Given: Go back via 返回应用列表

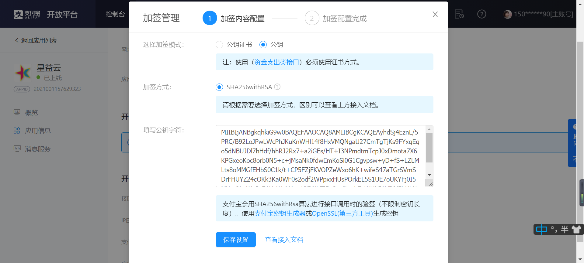Looking at the screenshot, I should tap(36, 40).
